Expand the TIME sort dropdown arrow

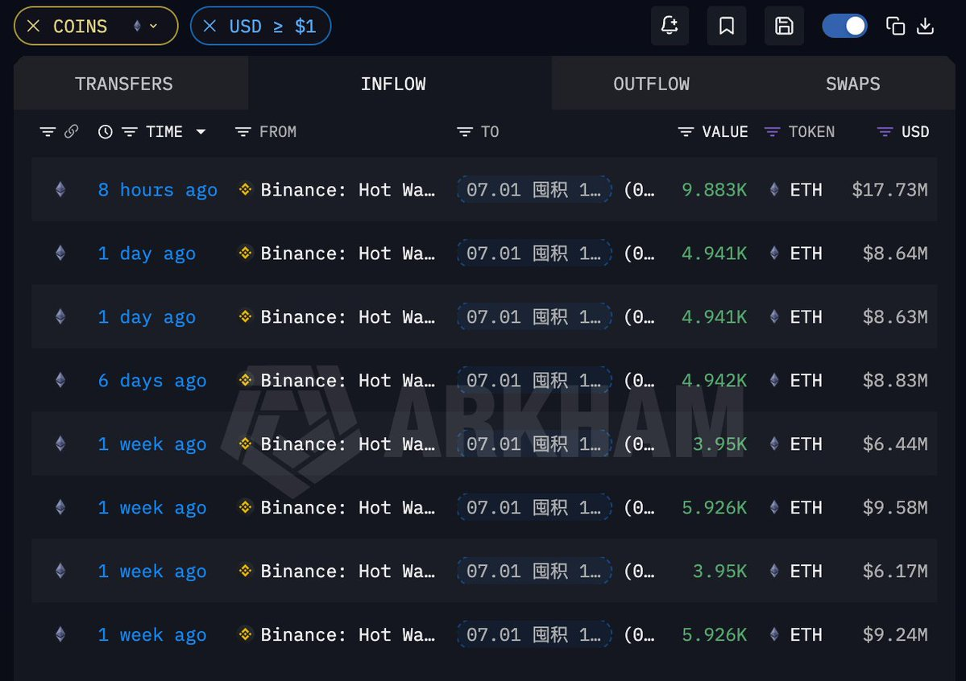(x=201, y=132)
